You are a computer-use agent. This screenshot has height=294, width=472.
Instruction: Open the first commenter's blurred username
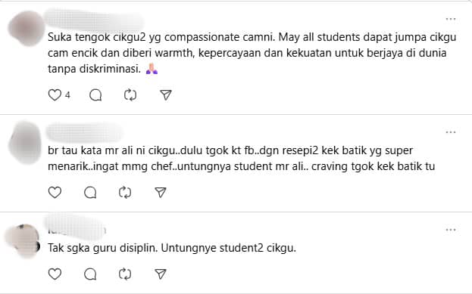pos(94,20)
